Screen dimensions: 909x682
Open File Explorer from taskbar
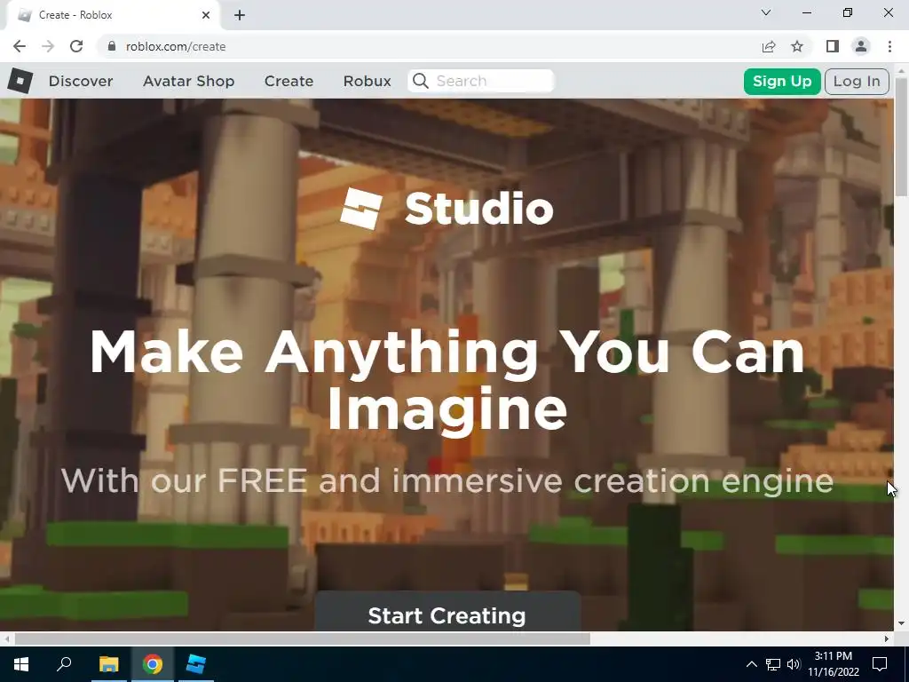[x=108, y=664]
